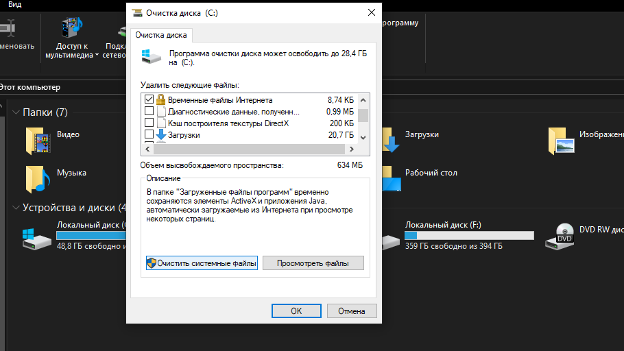
Task: Click the blue download arrow icon in list
Action: [x=160, y=134]
